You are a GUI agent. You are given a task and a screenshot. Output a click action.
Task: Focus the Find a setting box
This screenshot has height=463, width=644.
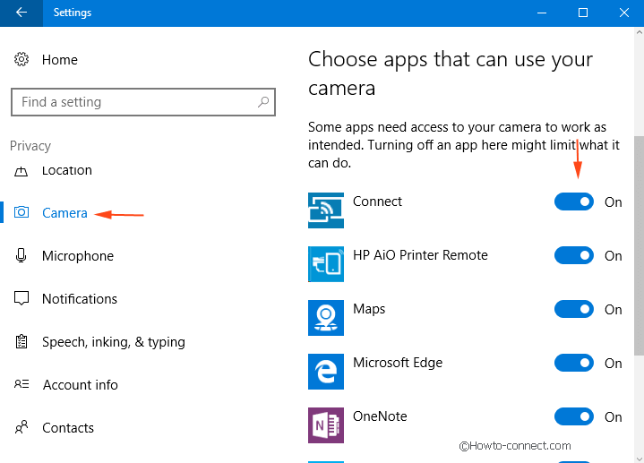click(143, 102)
